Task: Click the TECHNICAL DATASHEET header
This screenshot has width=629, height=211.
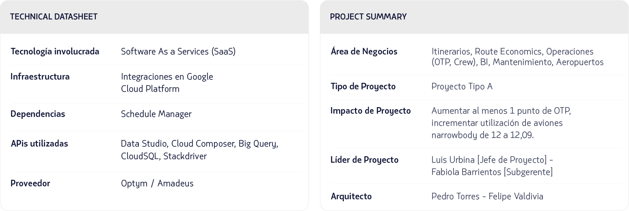Action: [54, 17]
